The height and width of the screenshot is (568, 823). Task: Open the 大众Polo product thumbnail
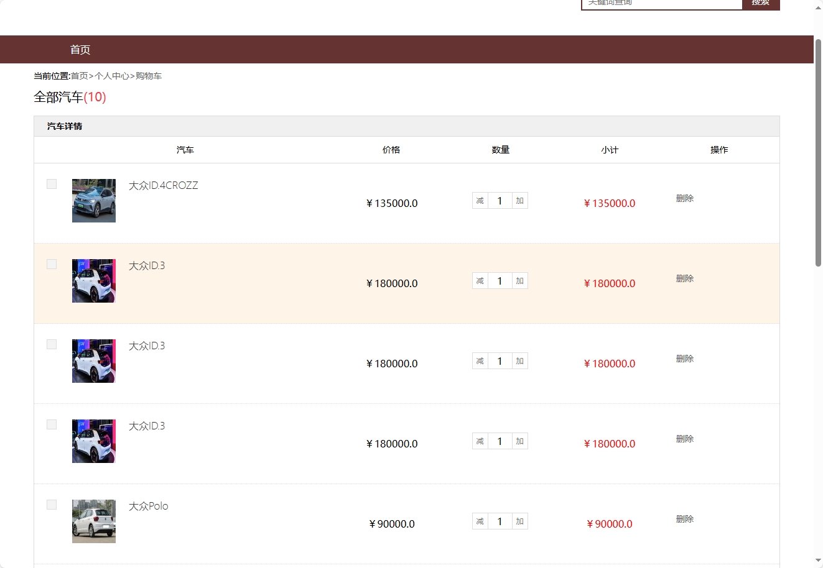93,521
